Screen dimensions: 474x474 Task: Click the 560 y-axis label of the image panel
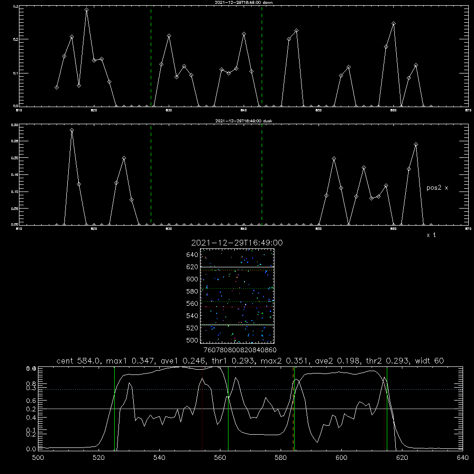(x=192, y=303)
